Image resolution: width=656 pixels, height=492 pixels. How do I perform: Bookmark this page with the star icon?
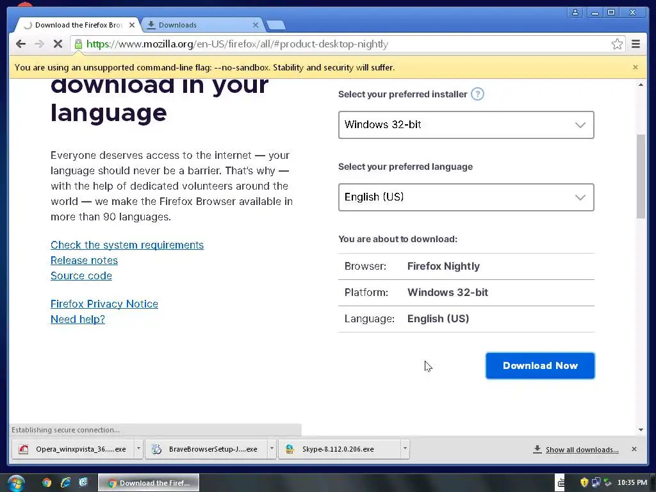[617, 44]
